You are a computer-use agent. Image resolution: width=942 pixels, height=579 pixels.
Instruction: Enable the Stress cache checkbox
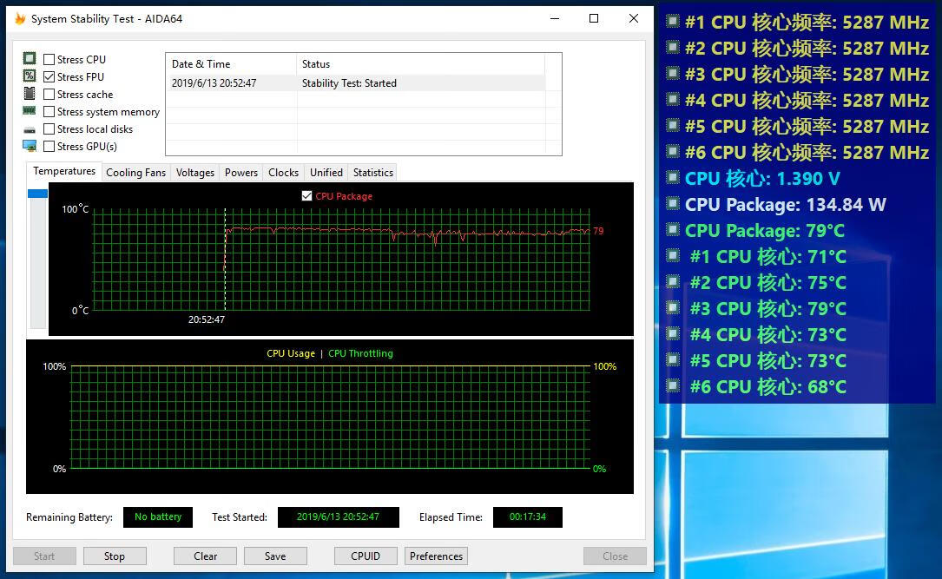tap(49, 94)
